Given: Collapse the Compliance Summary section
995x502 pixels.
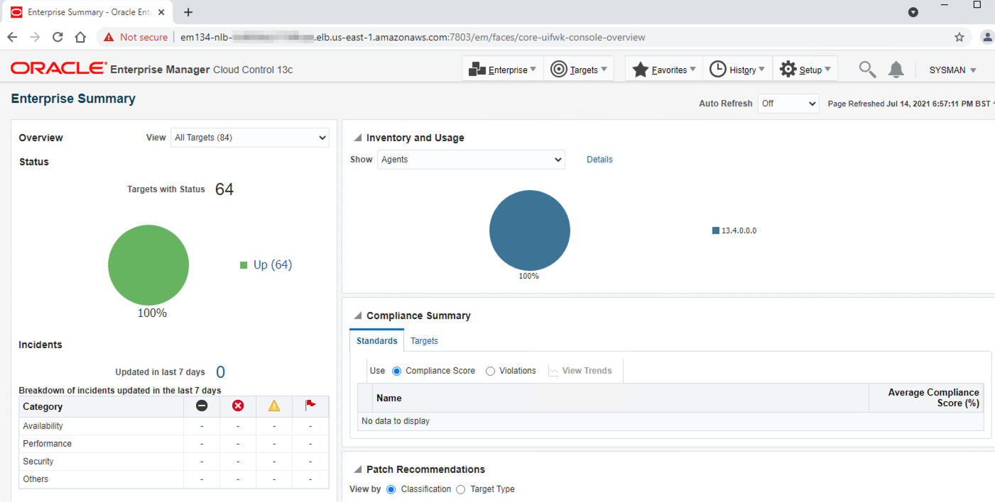Looking at the screenshot, I should point(358,316).
